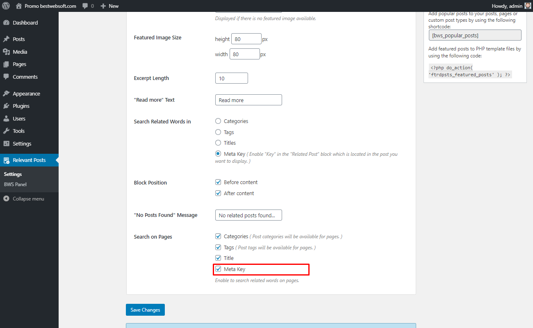Click Promo bestwebsoft.com site link
The image size is (533, 328).
[50, 6]
